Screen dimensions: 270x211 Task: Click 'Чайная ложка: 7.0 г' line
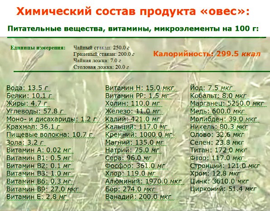pos(97,60)
